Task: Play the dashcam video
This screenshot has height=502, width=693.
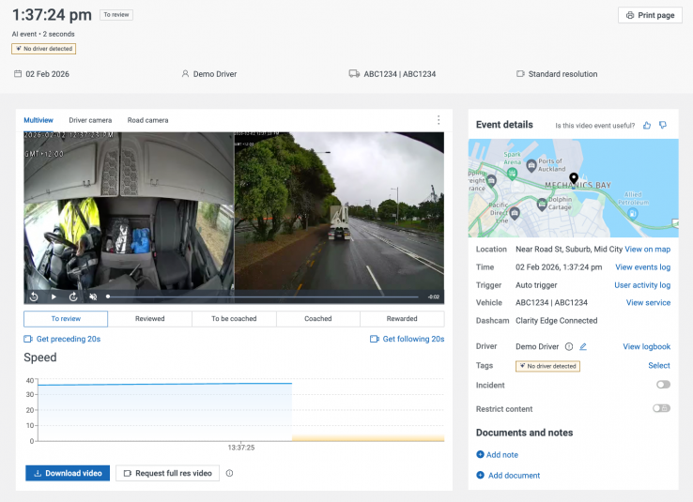Action: point(54,297)
